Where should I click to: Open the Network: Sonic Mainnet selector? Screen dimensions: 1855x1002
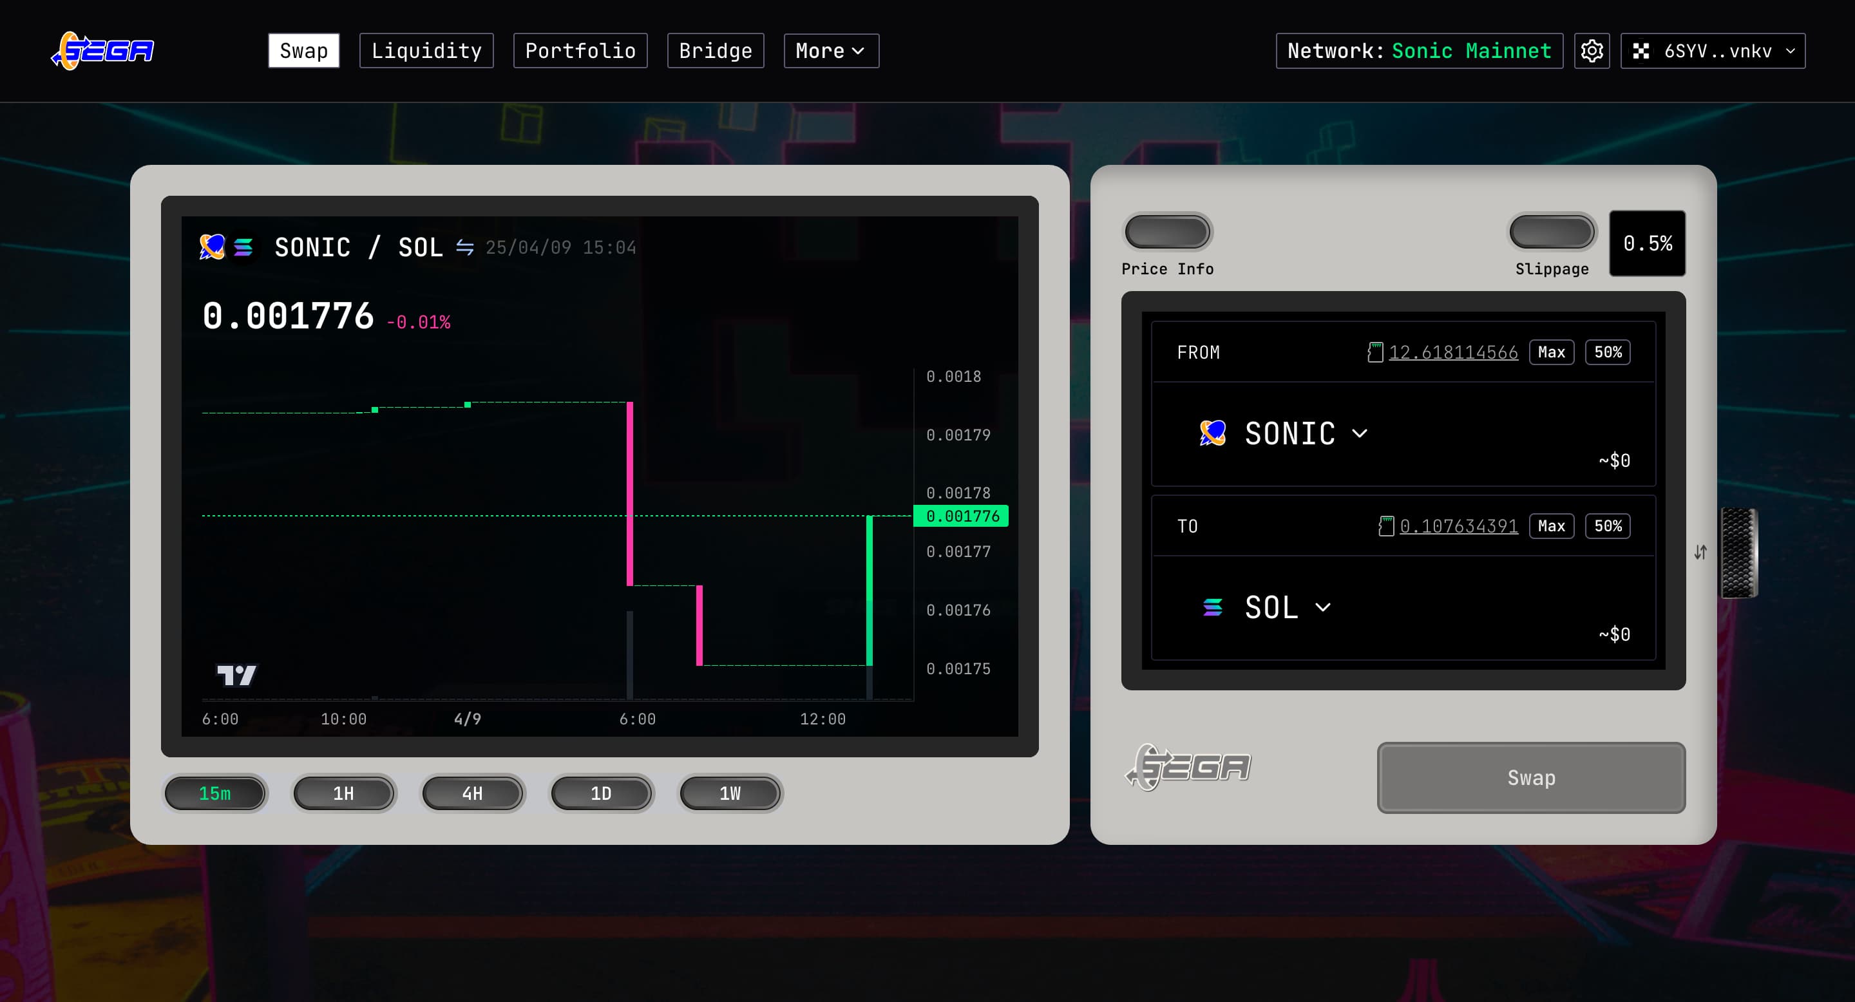click(x=1418, y=51)
